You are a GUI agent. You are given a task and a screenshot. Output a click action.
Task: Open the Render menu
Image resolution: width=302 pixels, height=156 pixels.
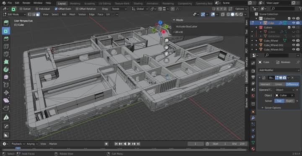[x=26, y=3]
